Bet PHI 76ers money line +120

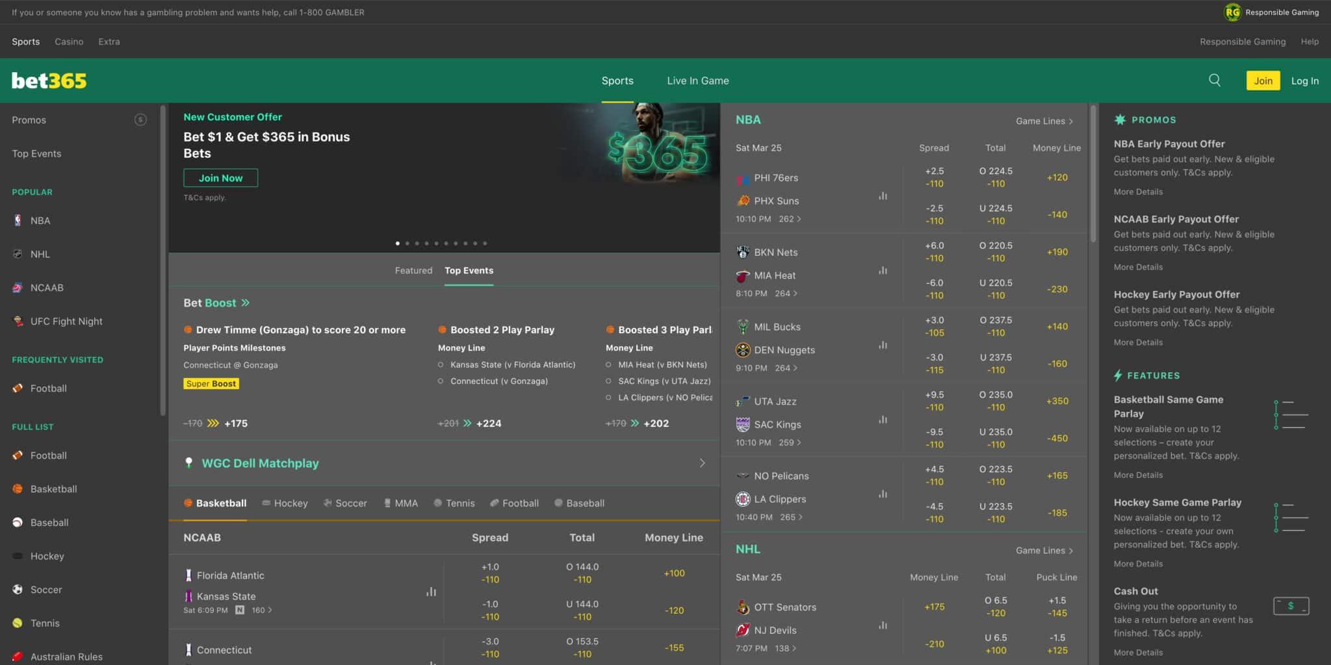point(1057,177)
